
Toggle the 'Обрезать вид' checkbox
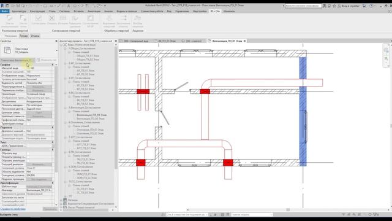point(28,153)
